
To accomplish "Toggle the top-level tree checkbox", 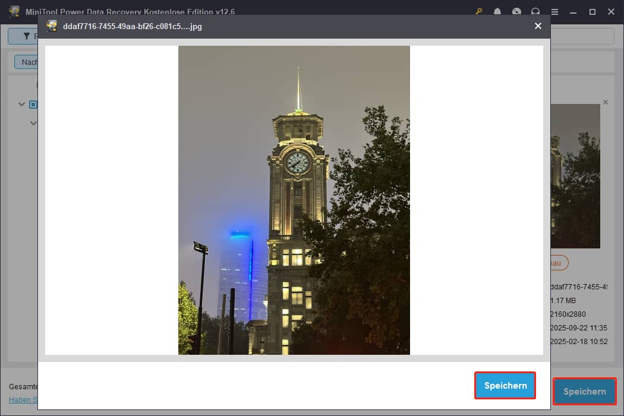I will (x=33, y=105).
